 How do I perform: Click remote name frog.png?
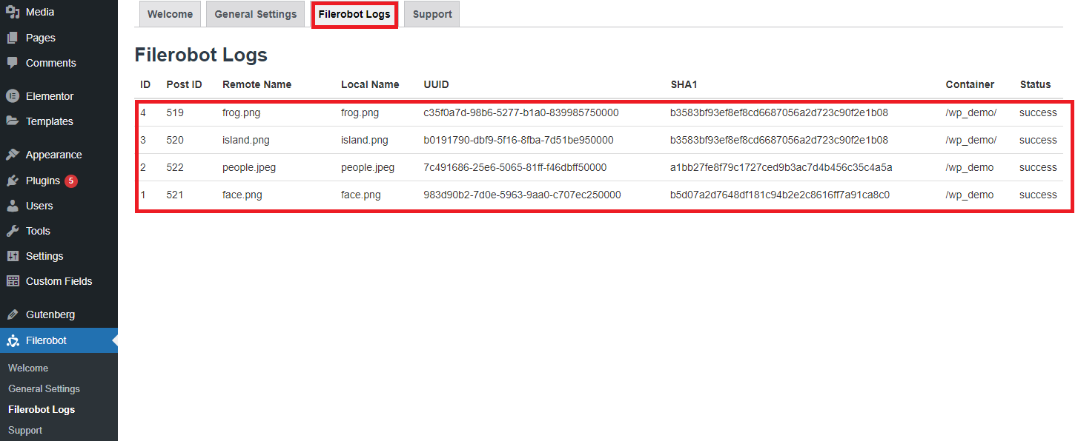(x=241, y=113)
